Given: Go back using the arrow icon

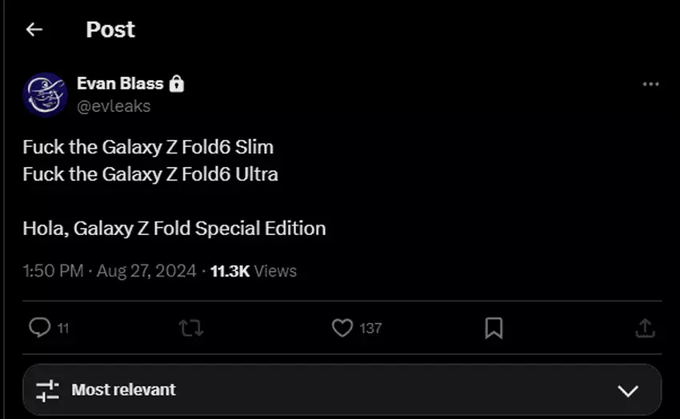Looking at the screenshot, I should (x=34, y=30).
